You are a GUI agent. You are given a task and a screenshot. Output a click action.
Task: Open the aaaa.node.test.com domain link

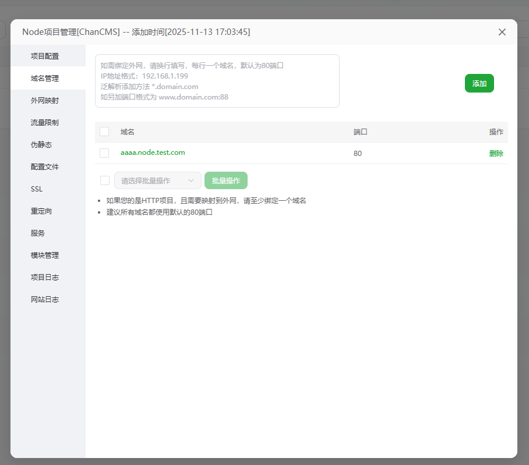click(x=153, y=152)
